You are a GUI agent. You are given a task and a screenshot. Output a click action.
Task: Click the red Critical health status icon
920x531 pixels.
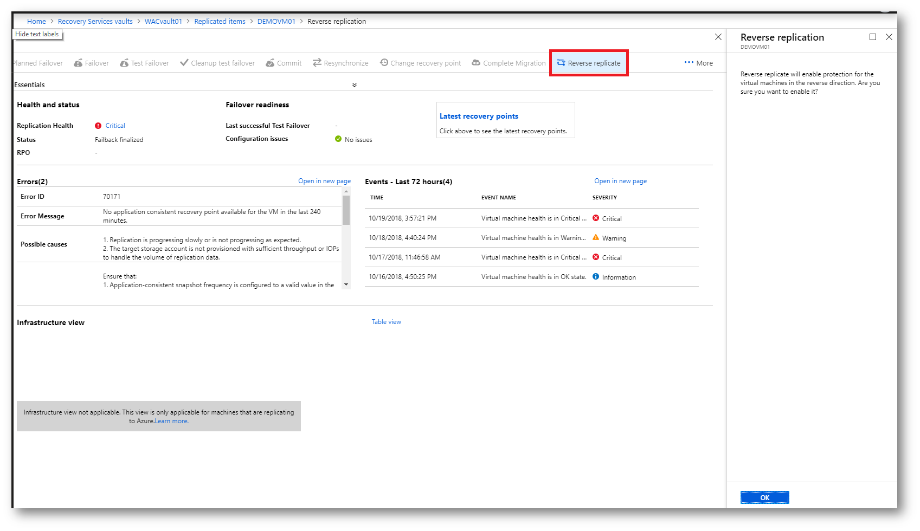(x=98, y=126)
